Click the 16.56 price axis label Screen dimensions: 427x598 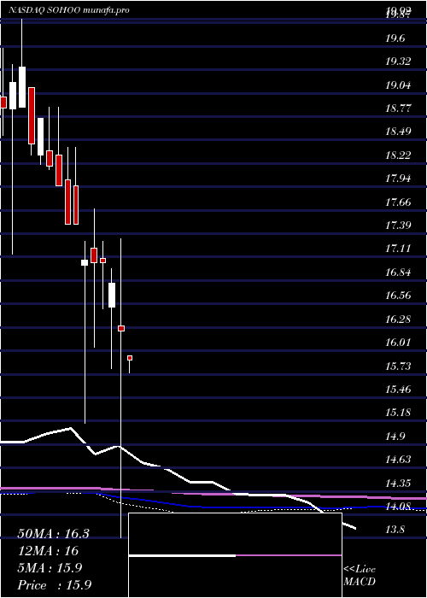(398, 296)
